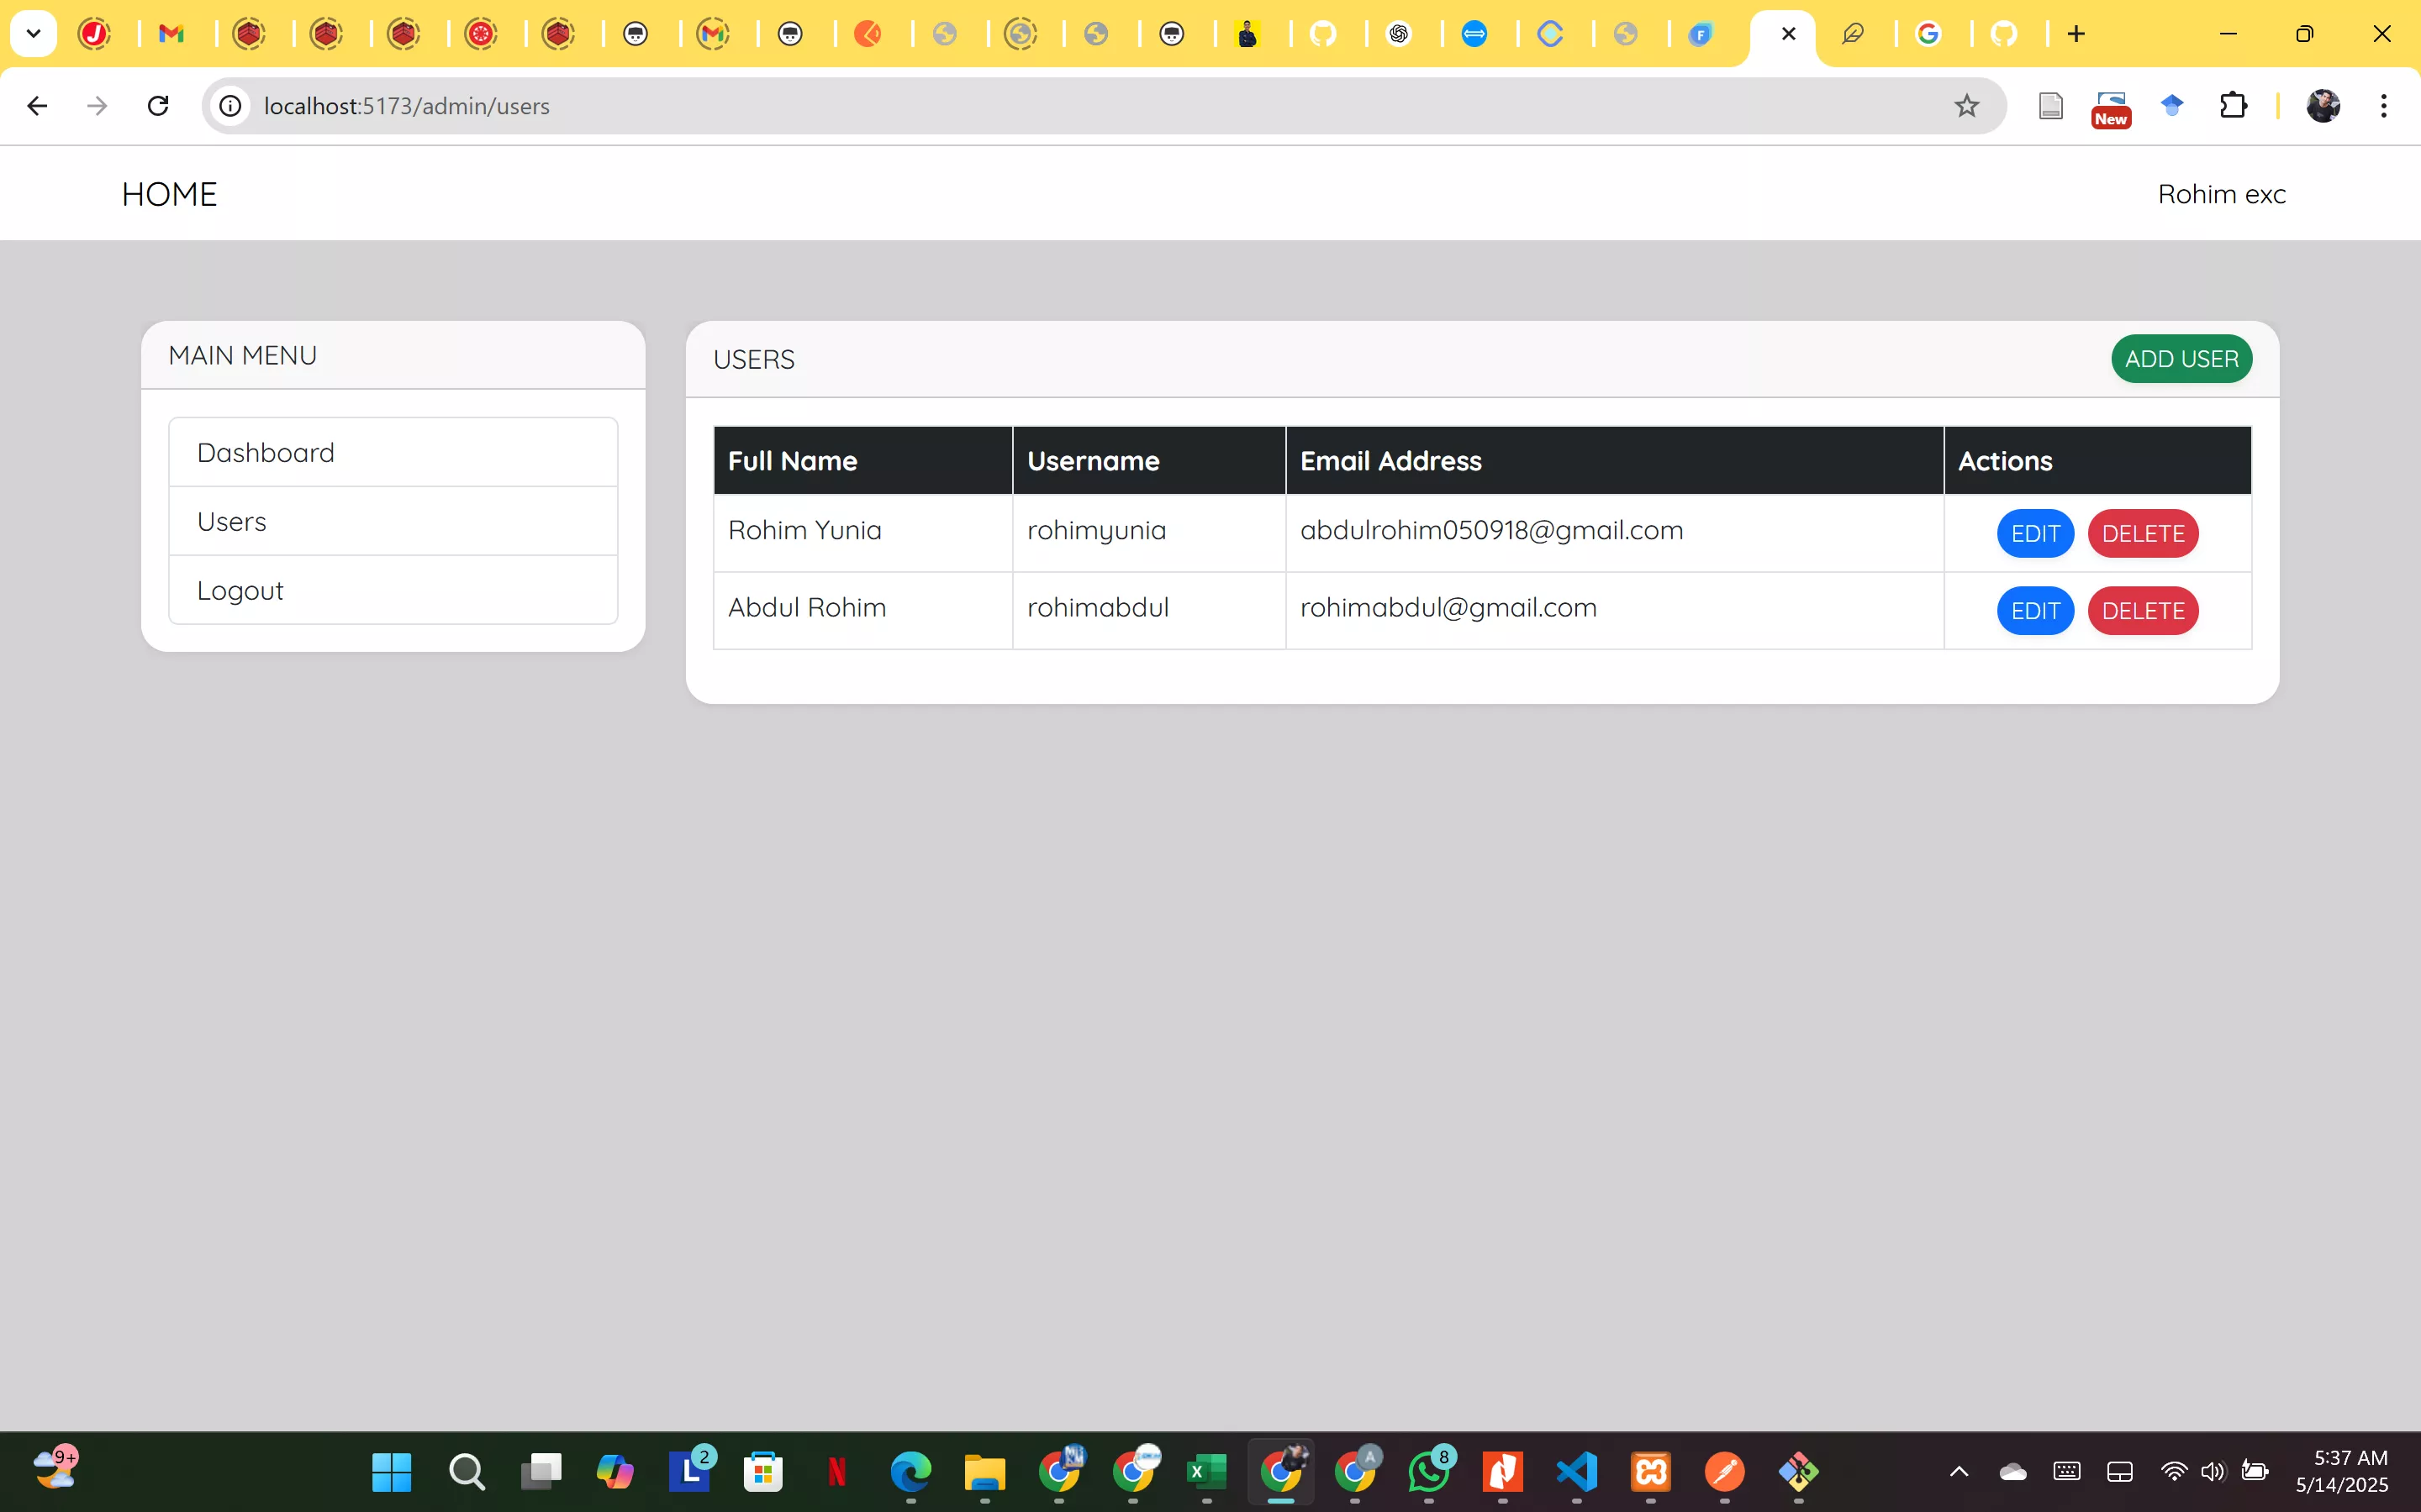The height and width of the screenshot is (1512, 2421).
Task: Reload the current page
Action: coord(158,106)
